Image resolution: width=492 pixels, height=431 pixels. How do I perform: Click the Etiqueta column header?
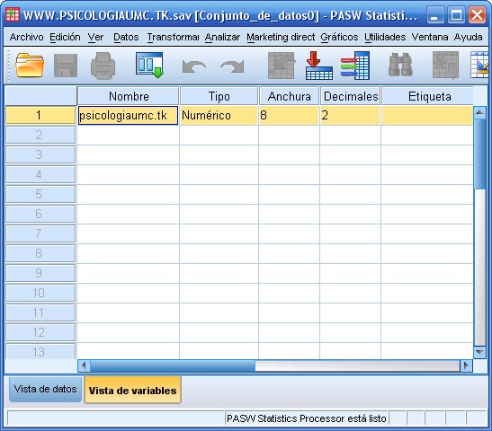427,96
